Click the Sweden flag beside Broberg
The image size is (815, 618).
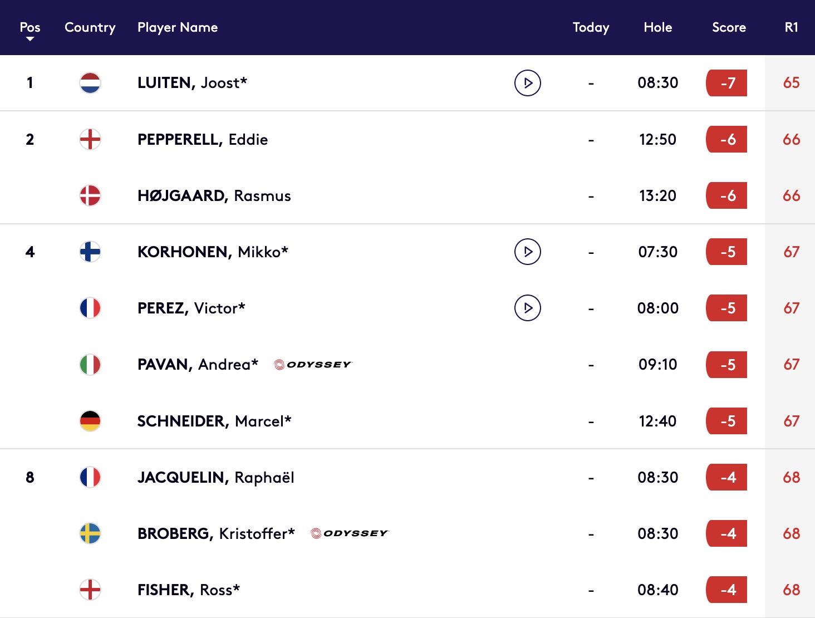pyautogui.click(x=90, y=533)
